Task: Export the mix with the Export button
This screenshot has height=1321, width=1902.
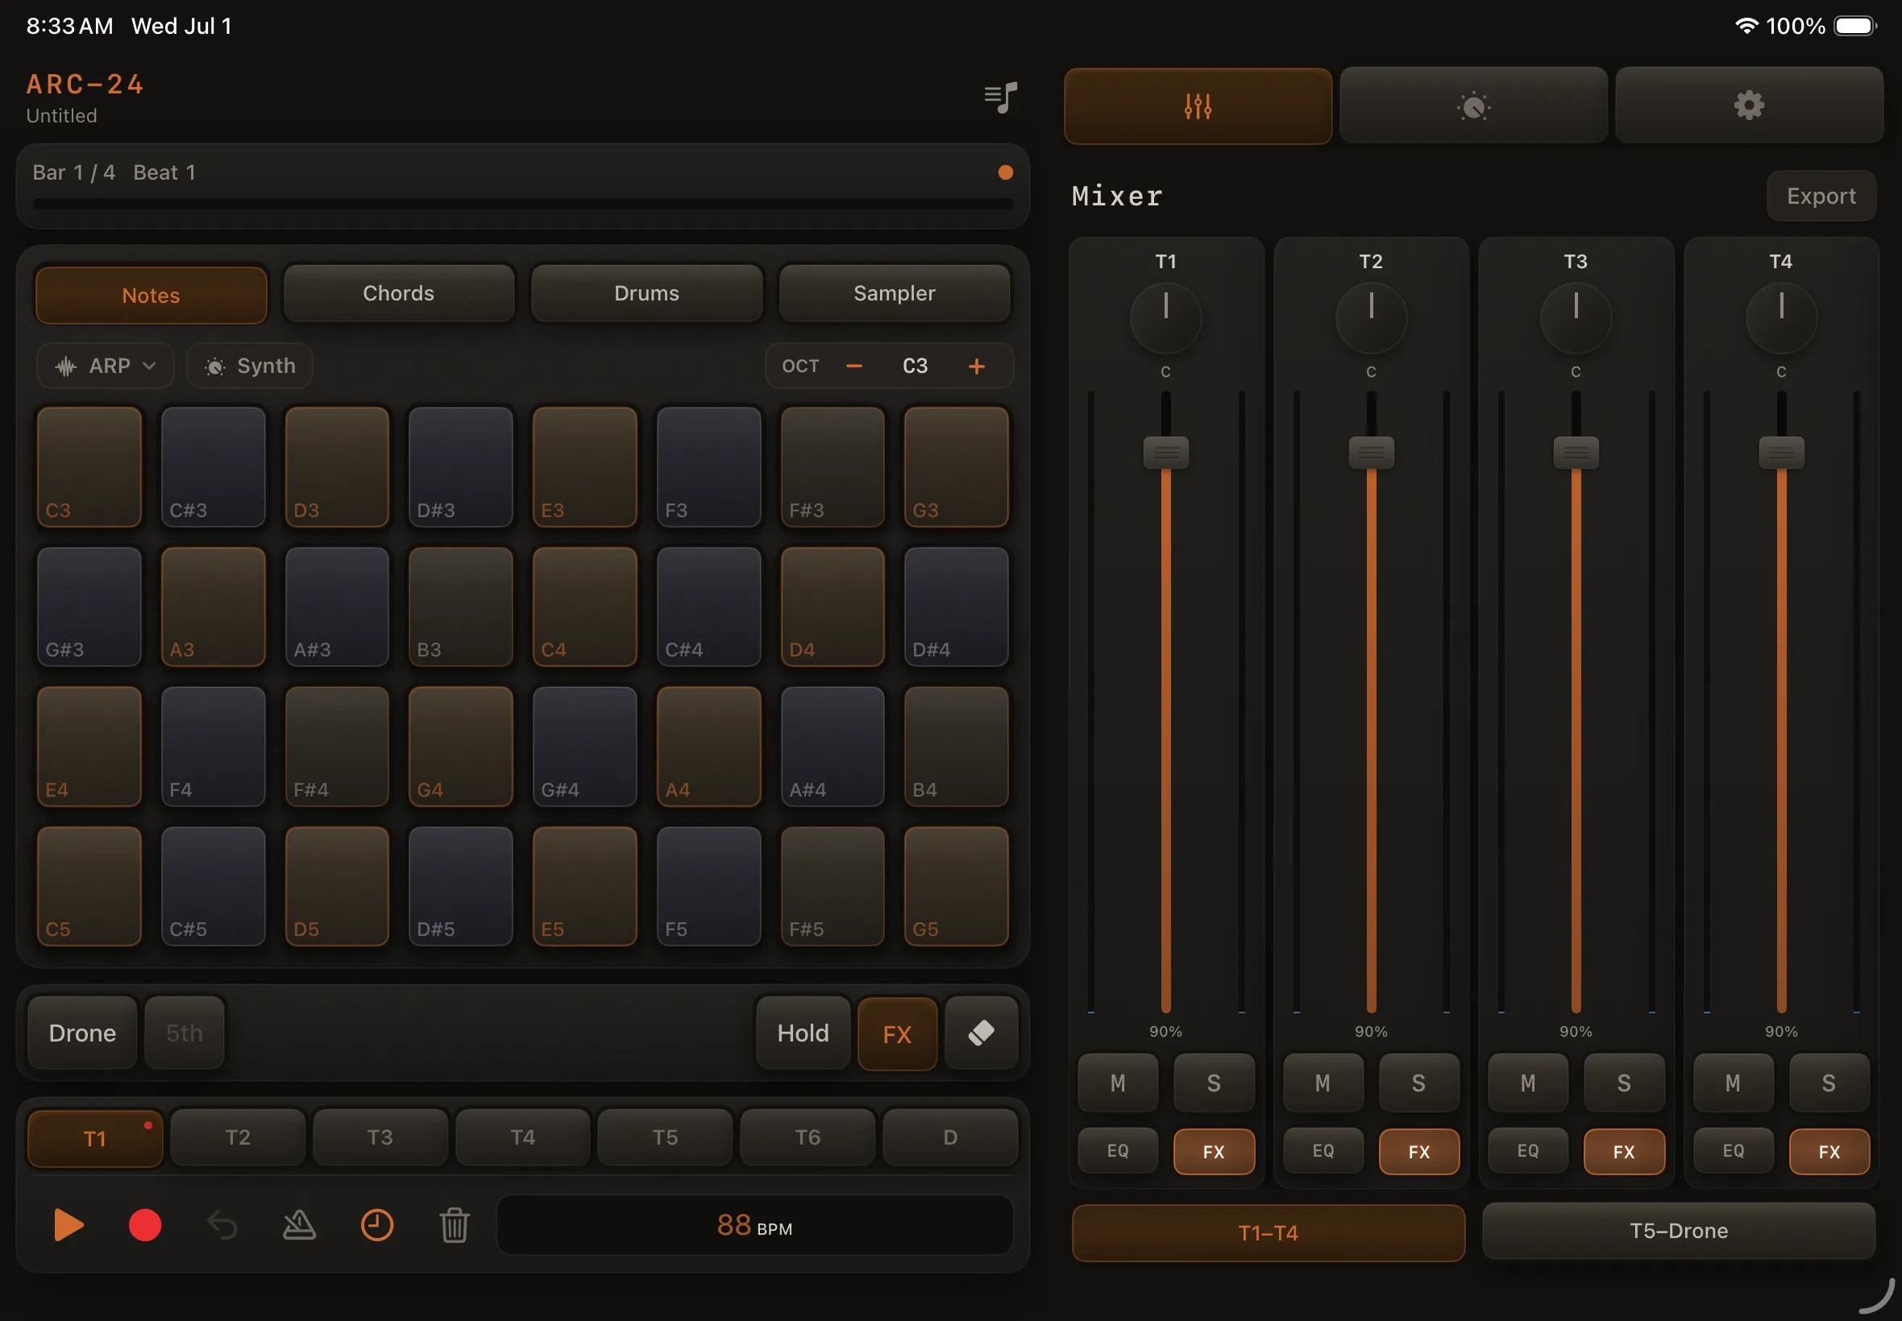Action: [x=1820, y=197]
